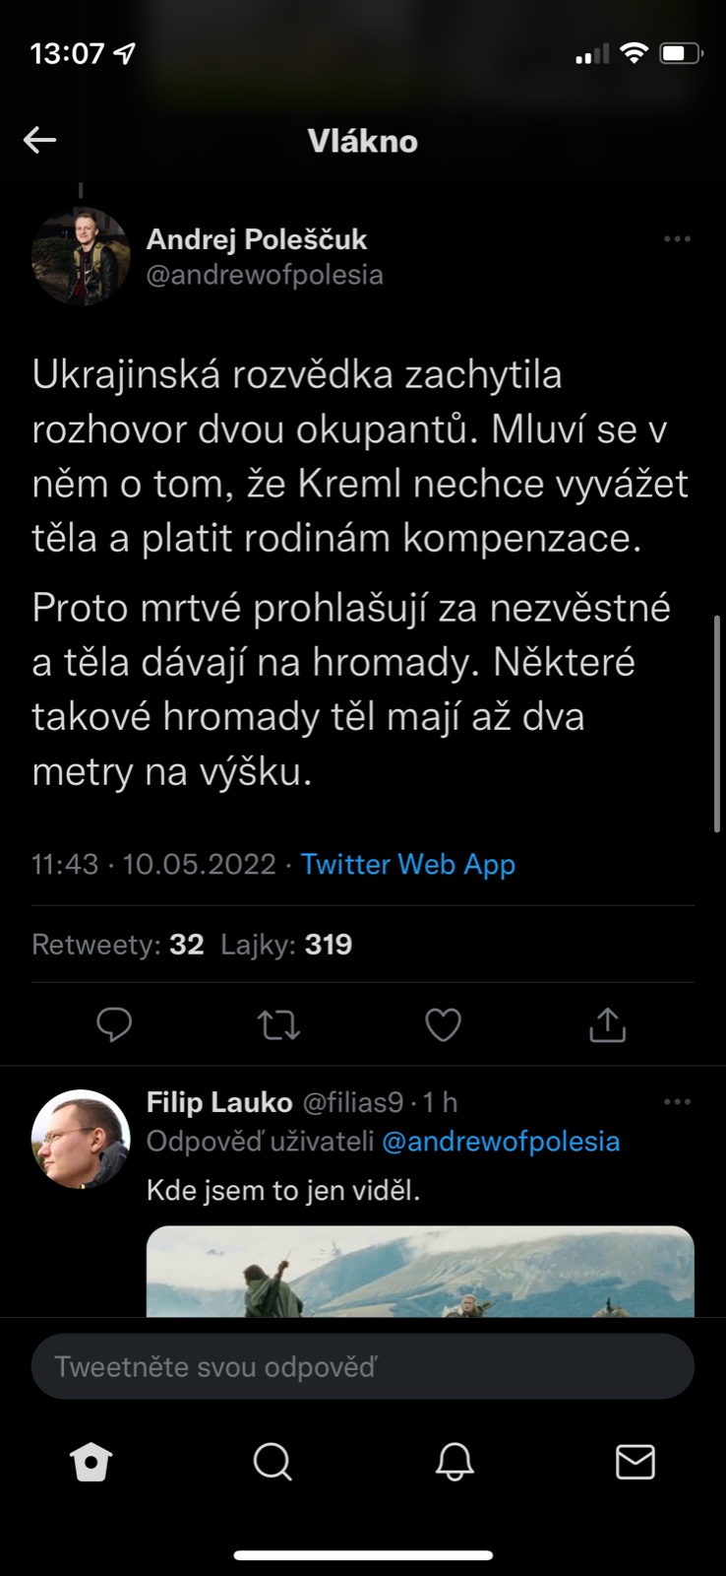Open Filip Lauko's profile avatar
This screenshot has height=1576, width=726.
click(x=81, y=1139)
